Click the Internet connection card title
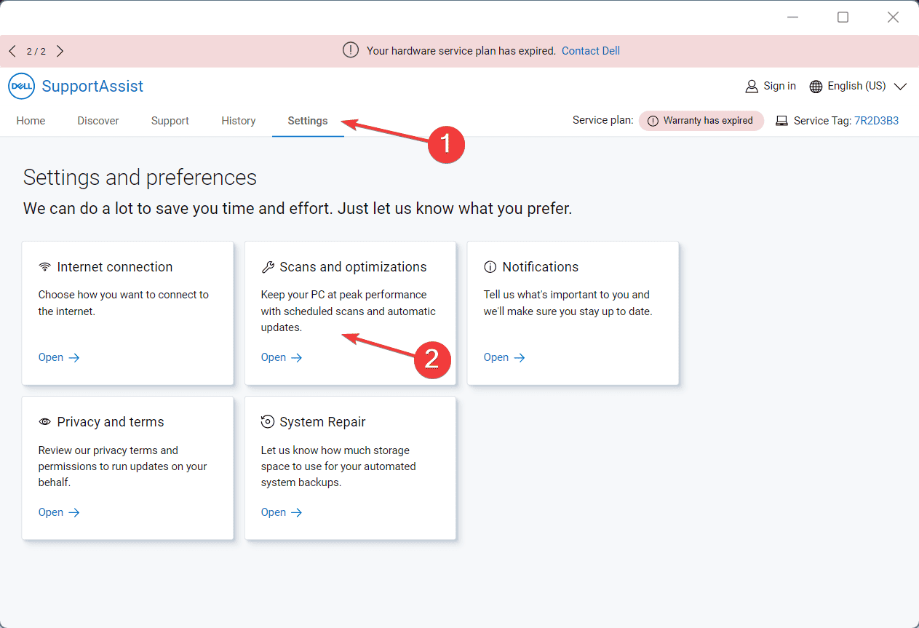 pos(115,267)
